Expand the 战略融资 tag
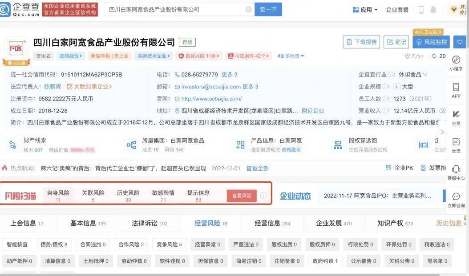 pos(71,56)
